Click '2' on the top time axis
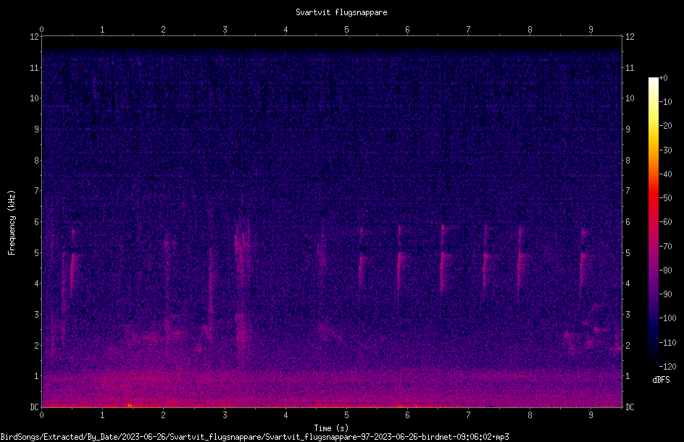684x442 pixels. pyautogui.click(x=164, y=29)
